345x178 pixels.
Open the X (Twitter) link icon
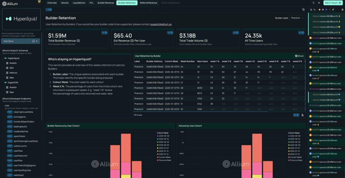click(x=313, y=3)
